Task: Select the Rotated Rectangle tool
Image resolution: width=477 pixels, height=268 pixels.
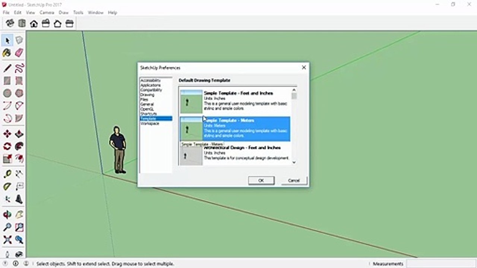Action: [19, 81]
